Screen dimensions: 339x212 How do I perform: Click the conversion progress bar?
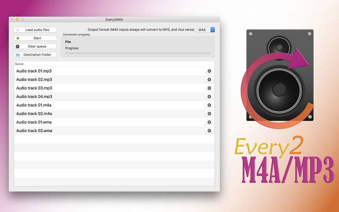click(x=137, y=53)
